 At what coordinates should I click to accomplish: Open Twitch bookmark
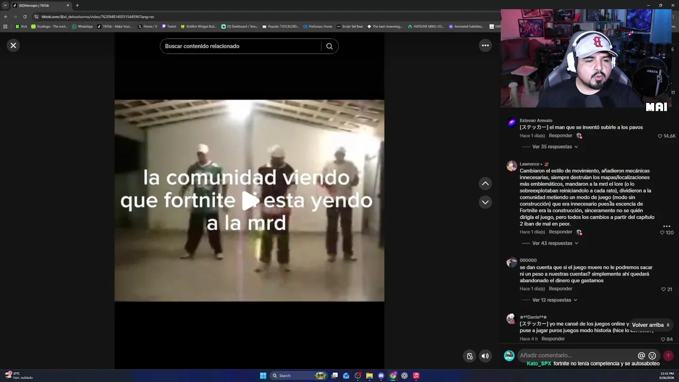[169, 26]
